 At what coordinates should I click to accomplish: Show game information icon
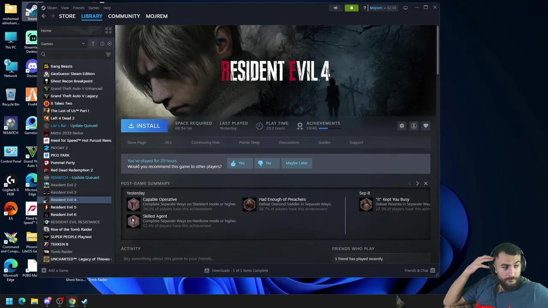click(x=414, y=126)
